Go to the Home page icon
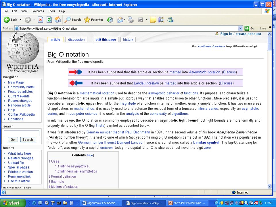The width and height of the screenshot is (276, 207). (58, 20)
